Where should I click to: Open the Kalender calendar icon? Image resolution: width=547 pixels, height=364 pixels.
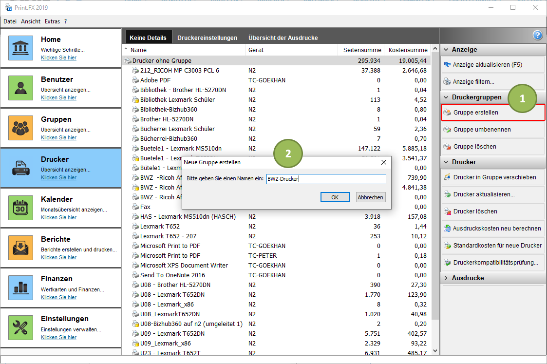[x=20, y=208]
